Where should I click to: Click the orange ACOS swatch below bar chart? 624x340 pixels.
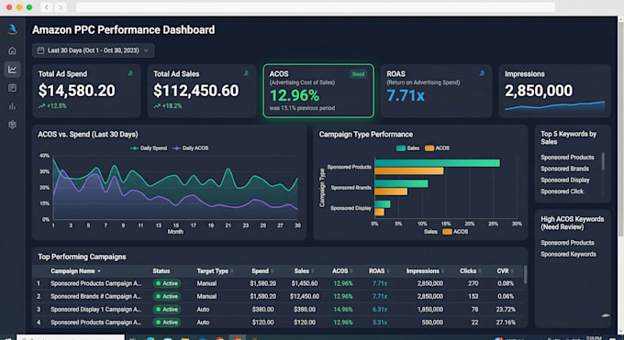(447, 232)
